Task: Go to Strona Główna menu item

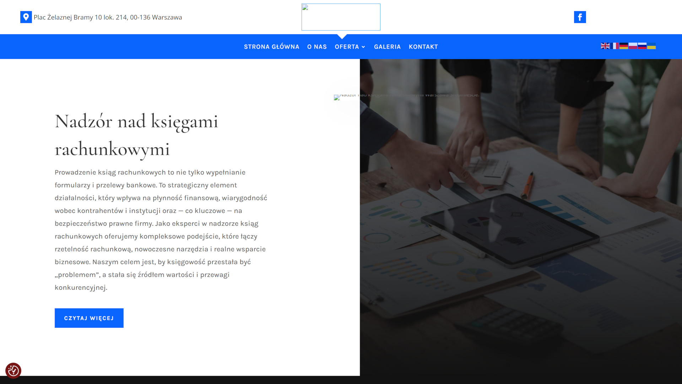Action: tap(271, 47)
